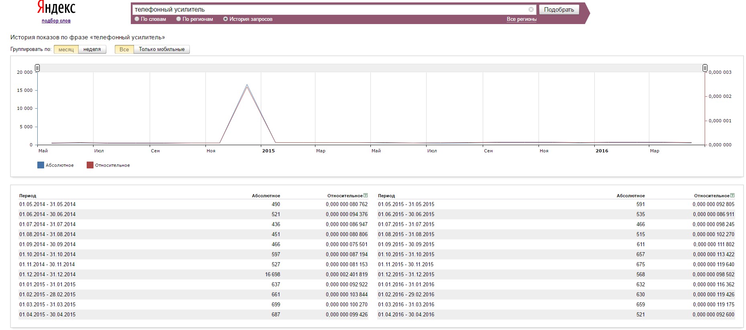Select the period 01.03.2015 - 31.03.2015
The width and height of the screenshot is (746, 330).
(47, 304)
